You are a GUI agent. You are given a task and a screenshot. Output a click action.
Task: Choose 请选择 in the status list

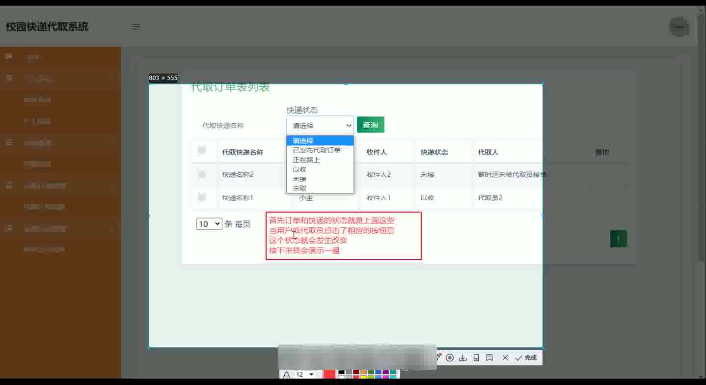click(320, 140)
